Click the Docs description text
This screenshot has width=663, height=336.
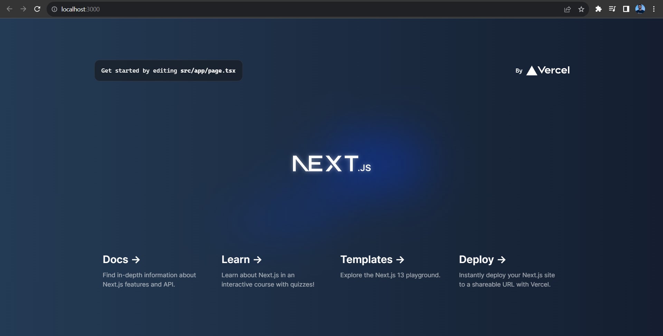[149, 280]
